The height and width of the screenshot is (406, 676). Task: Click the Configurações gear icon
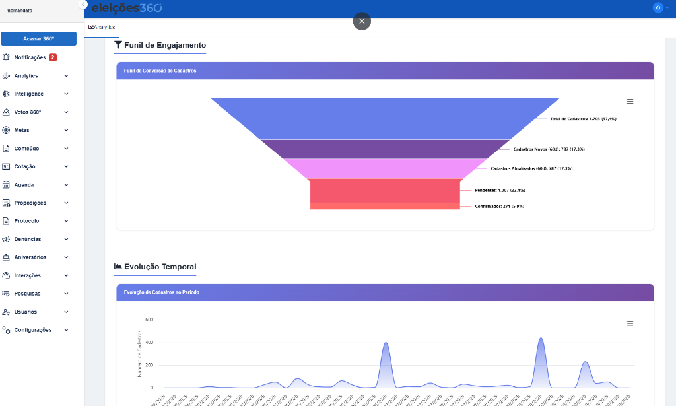8,329
